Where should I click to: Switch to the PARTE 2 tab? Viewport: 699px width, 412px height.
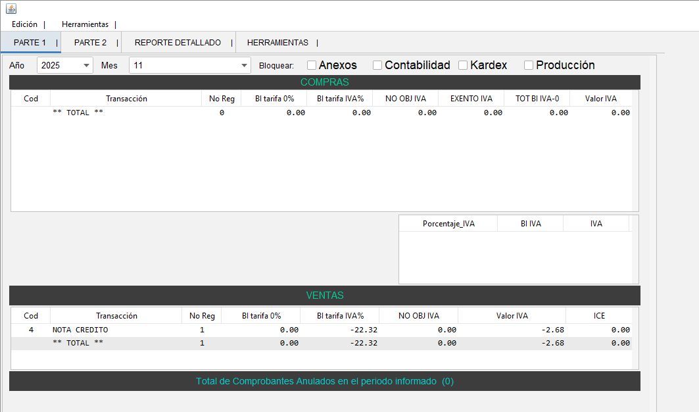pyautogui.click(x=90, y=43)
